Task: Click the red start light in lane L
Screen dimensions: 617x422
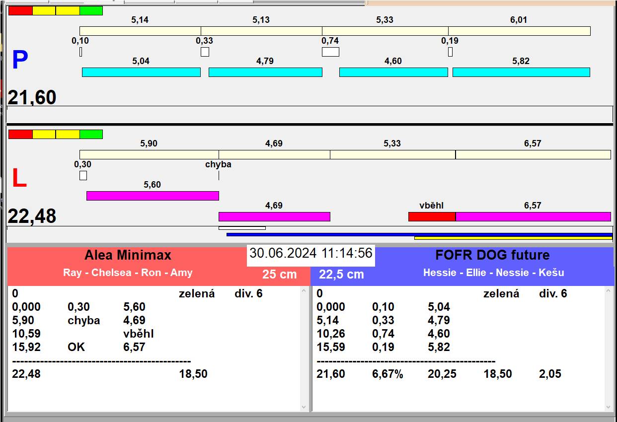Action: 20,134
